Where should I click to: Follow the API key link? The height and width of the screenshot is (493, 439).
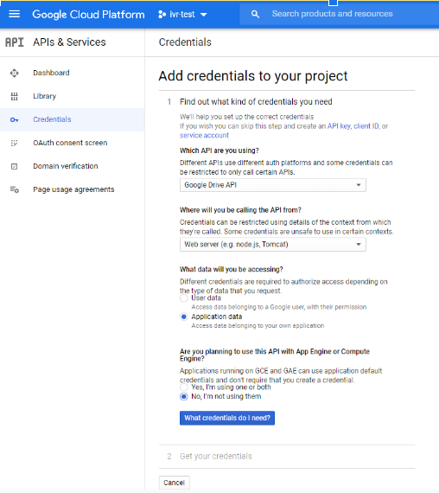tap(339, 126)
